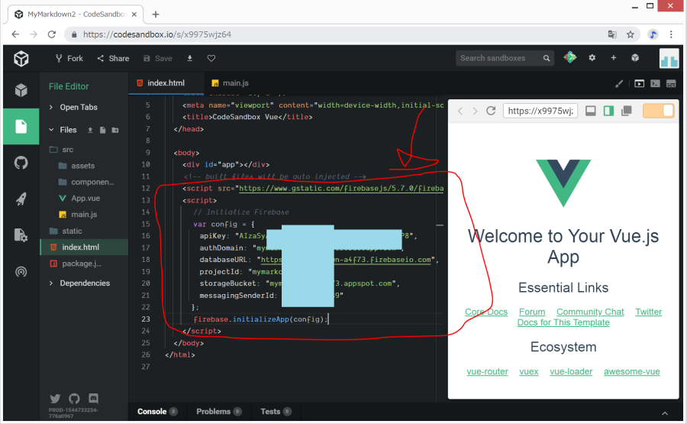Click the Like heart icon
The width and height of the screenshot is (687, 424).
click(x=211, y=58)
